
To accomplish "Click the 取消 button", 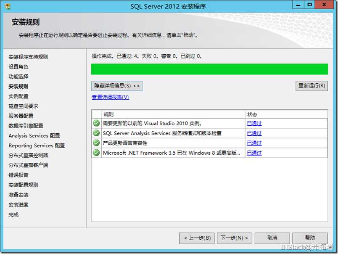I will click(272, 238).
